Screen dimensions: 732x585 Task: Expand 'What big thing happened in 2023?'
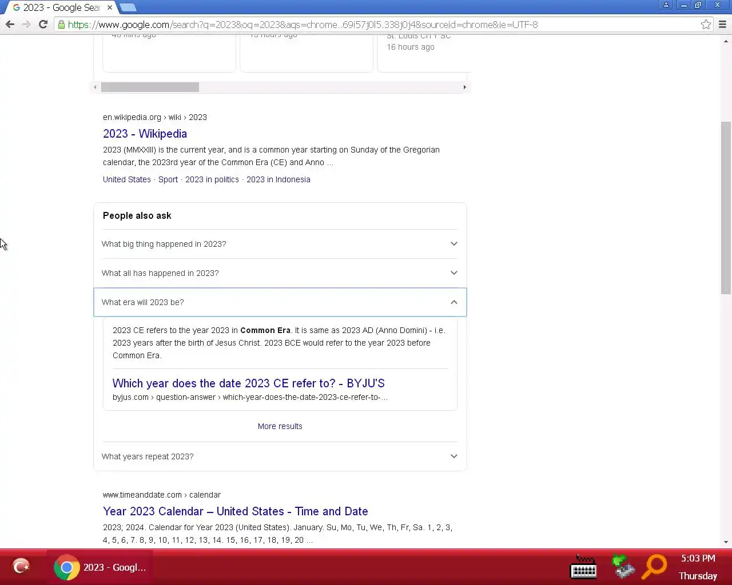280,244
